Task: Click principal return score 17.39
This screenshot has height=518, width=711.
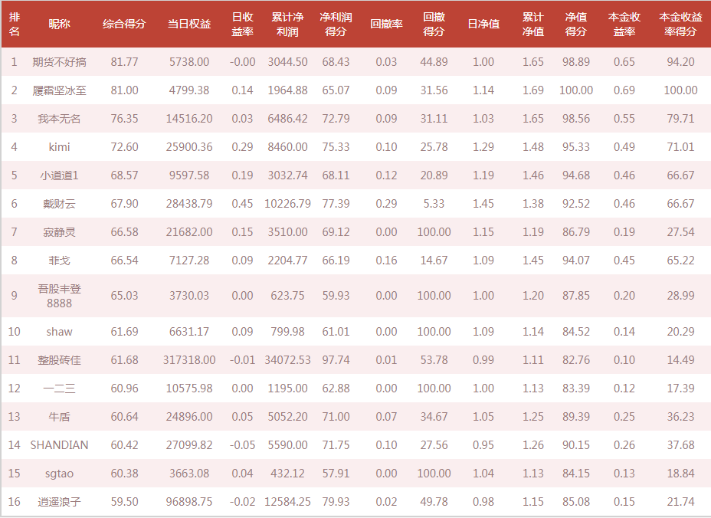Action: coord(680,388)
